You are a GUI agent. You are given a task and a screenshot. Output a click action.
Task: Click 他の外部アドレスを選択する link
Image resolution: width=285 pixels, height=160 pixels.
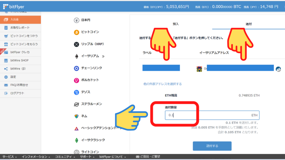163,84
